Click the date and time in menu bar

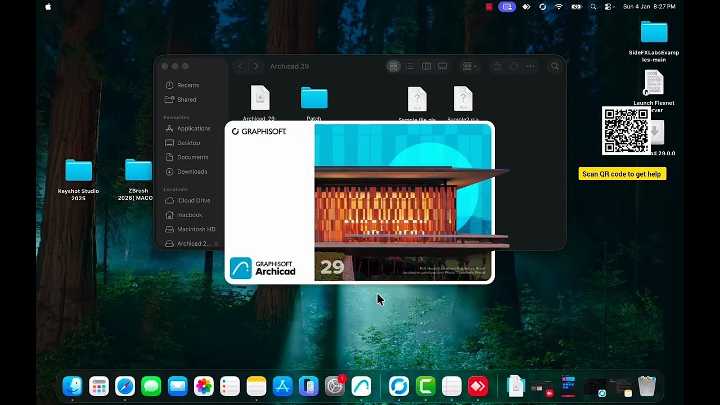click(649, 7)
